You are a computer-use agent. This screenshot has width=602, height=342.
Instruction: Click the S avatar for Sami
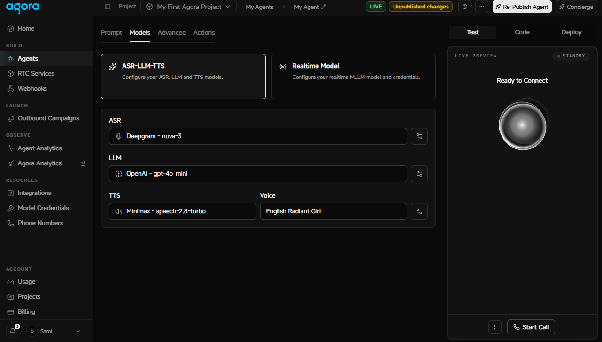(x=32, y=331)
